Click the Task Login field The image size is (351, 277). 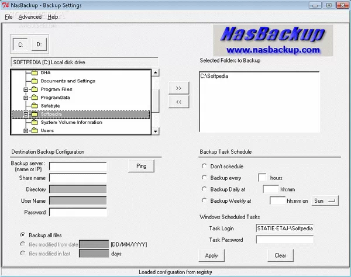[x=284, y=228]
